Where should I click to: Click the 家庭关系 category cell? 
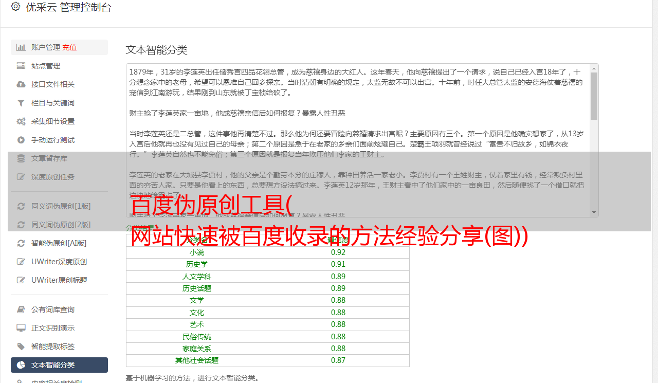tap(197, 349)
